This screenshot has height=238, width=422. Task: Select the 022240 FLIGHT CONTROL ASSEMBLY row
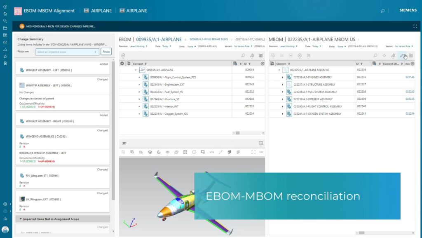(342, 106)
